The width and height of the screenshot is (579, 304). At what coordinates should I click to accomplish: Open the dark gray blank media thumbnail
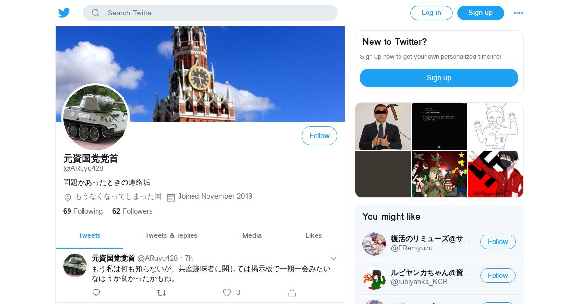(x=383, y=174)
